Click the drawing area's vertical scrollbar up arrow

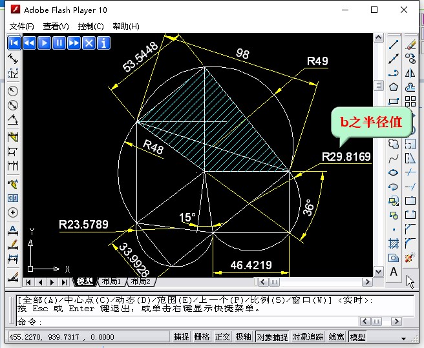click(379, 37)
